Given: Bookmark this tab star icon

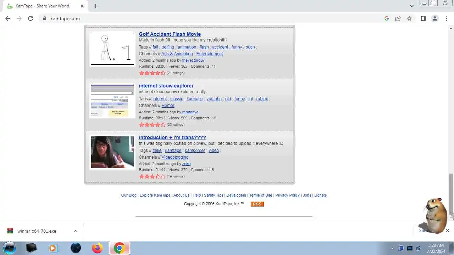Looking at the screenshot, I should point(409,18).
